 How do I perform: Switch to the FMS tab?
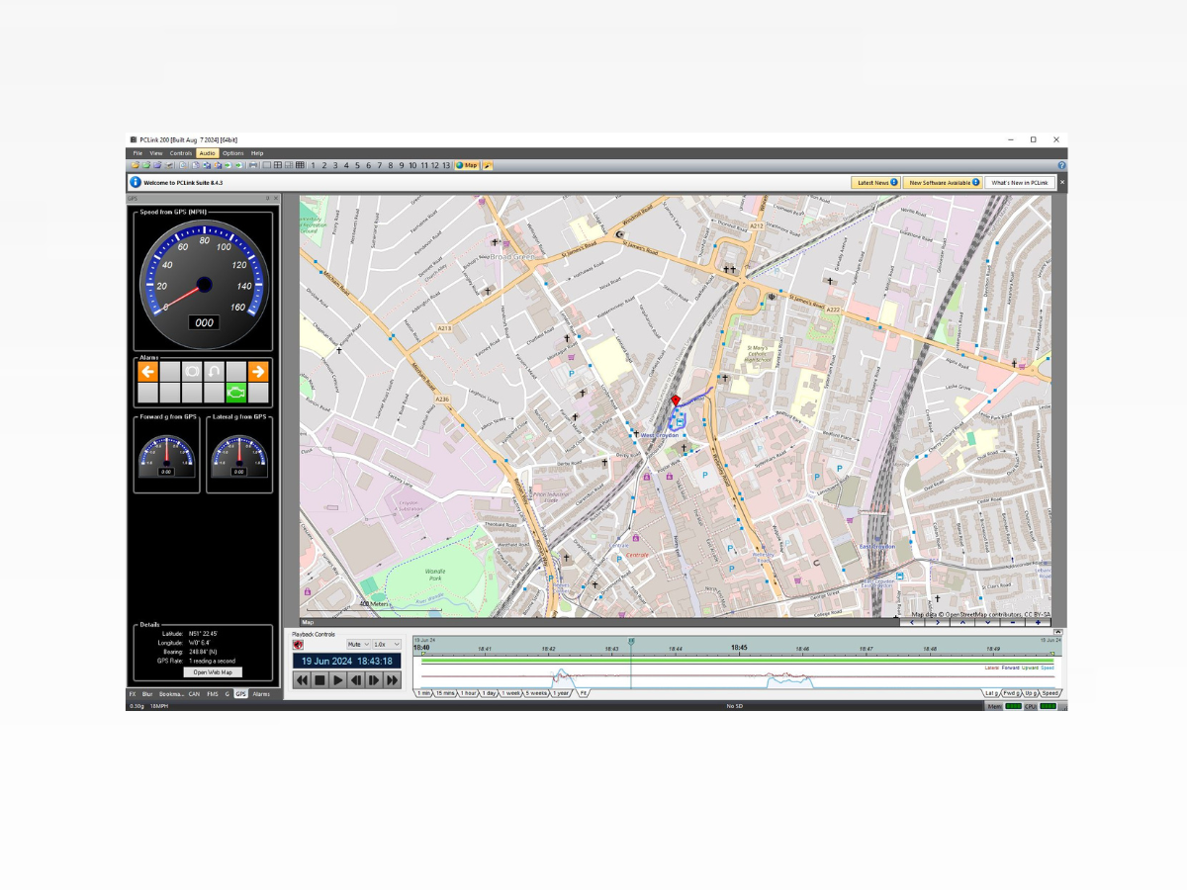pos(213,694)
